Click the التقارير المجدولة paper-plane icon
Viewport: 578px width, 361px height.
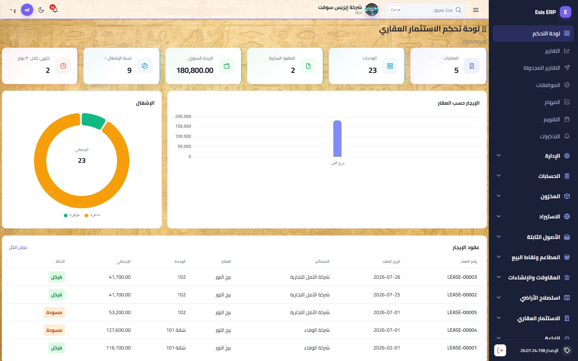point(567,68)
